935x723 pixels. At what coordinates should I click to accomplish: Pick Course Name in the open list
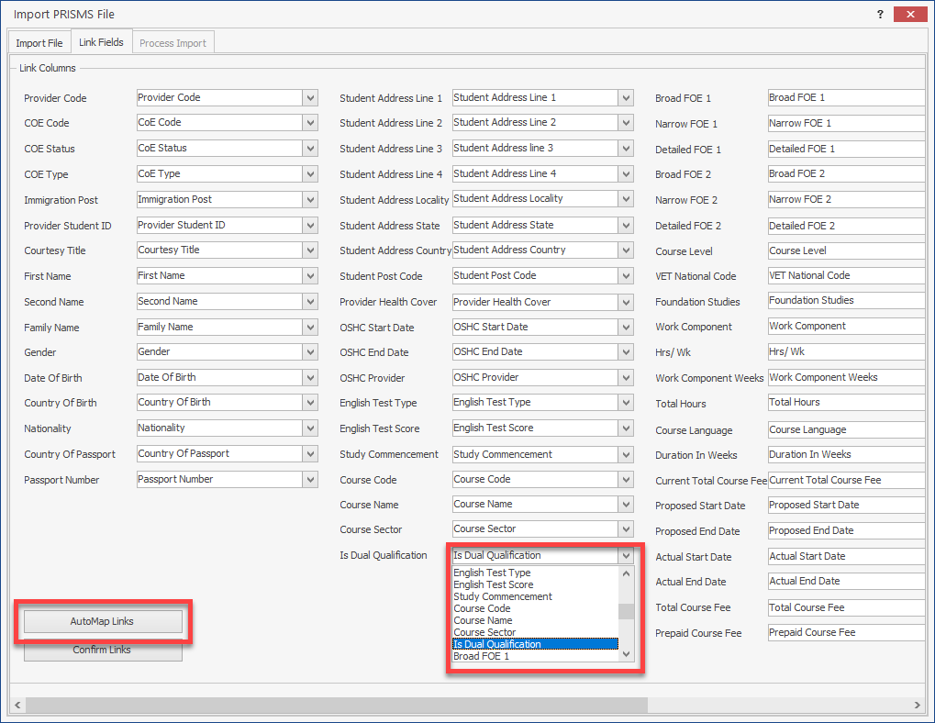tap(483, 620)
